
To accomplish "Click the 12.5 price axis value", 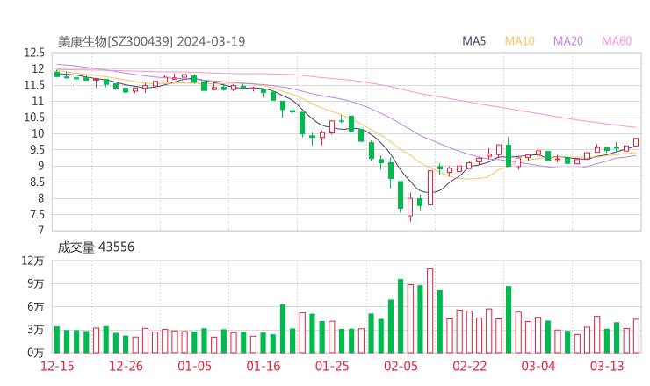I will coord(34,53).
